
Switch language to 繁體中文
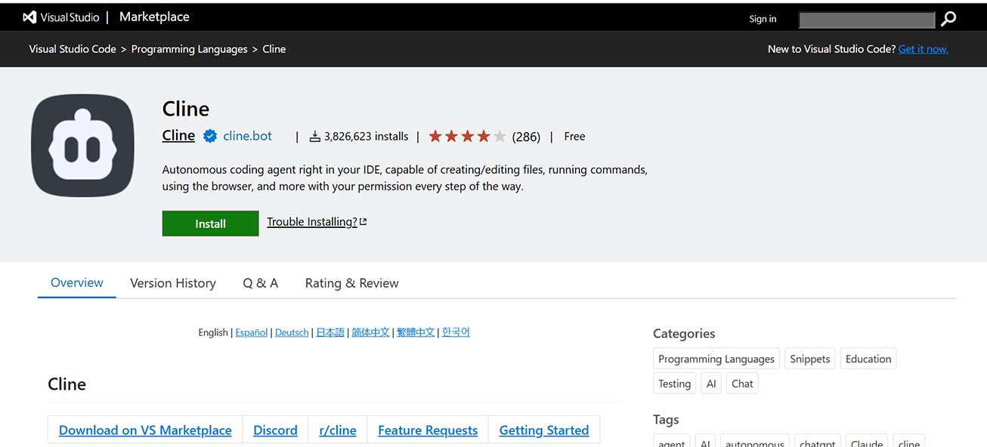pos(416,332)
